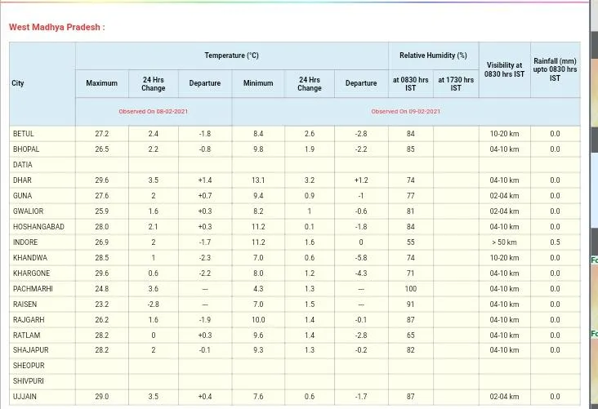Select the BETUL city row name

tap(23, 134)
